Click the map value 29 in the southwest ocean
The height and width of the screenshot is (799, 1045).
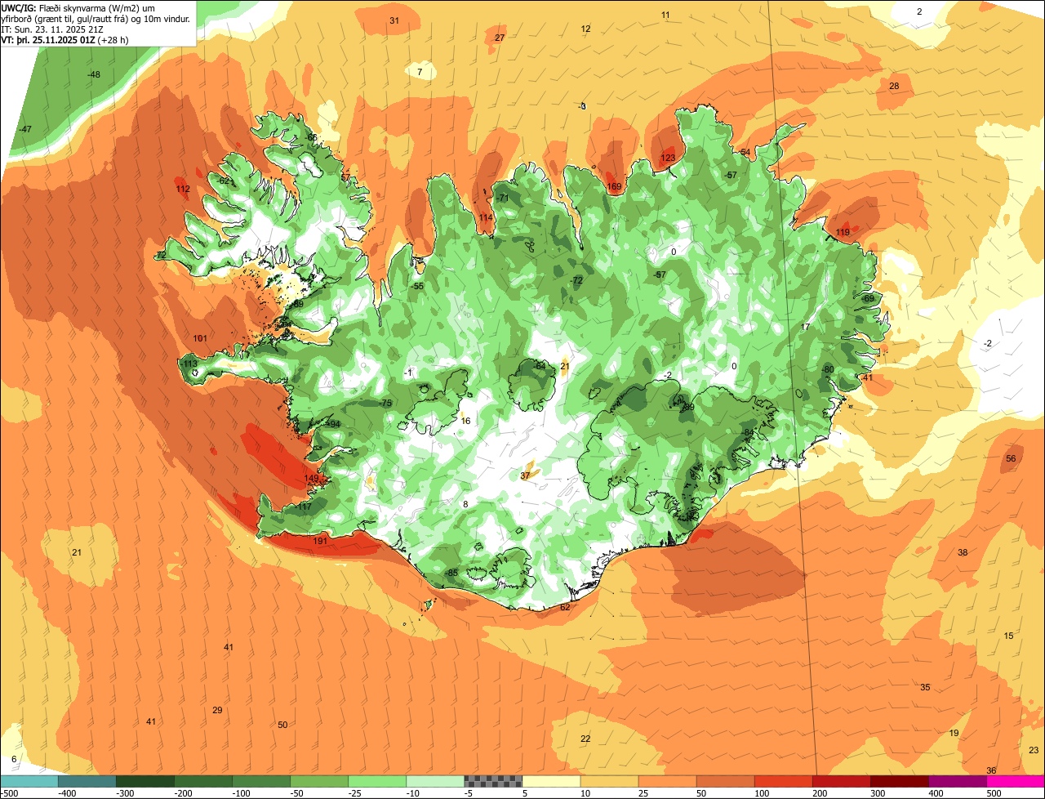pyautogui.click(x=217, y=710)
